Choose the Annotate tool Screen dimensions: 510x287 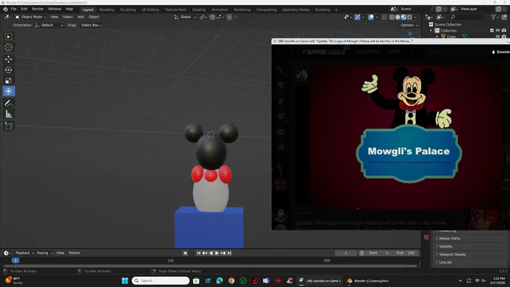pos(8,103)
